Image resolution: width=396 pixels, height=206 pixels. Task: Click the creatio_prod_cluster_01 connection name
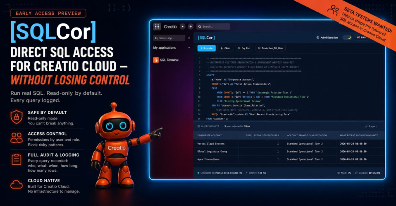pyautogui.click(x=228, y=173)
